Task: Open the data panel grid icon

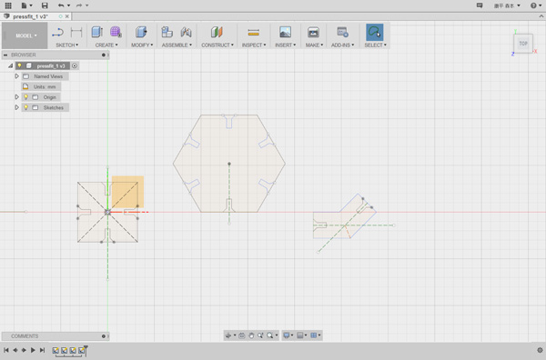Action: coord(7,5)
